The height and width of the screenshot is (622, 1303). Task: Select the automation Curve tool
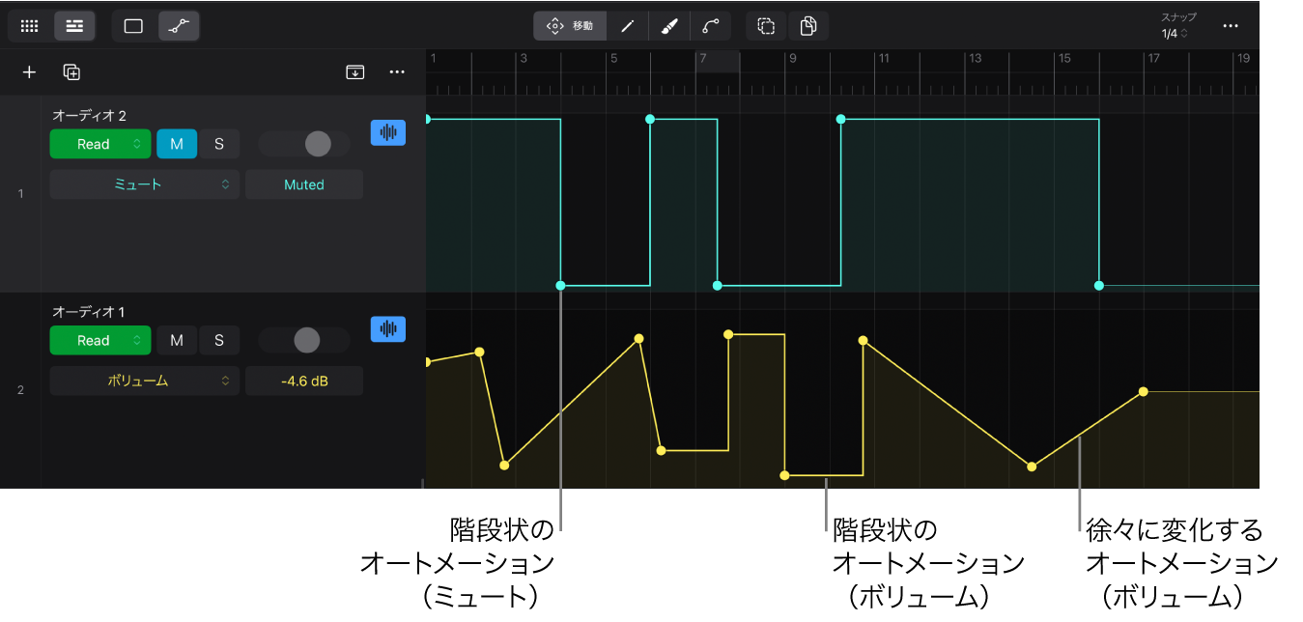[x=711, y=26]
